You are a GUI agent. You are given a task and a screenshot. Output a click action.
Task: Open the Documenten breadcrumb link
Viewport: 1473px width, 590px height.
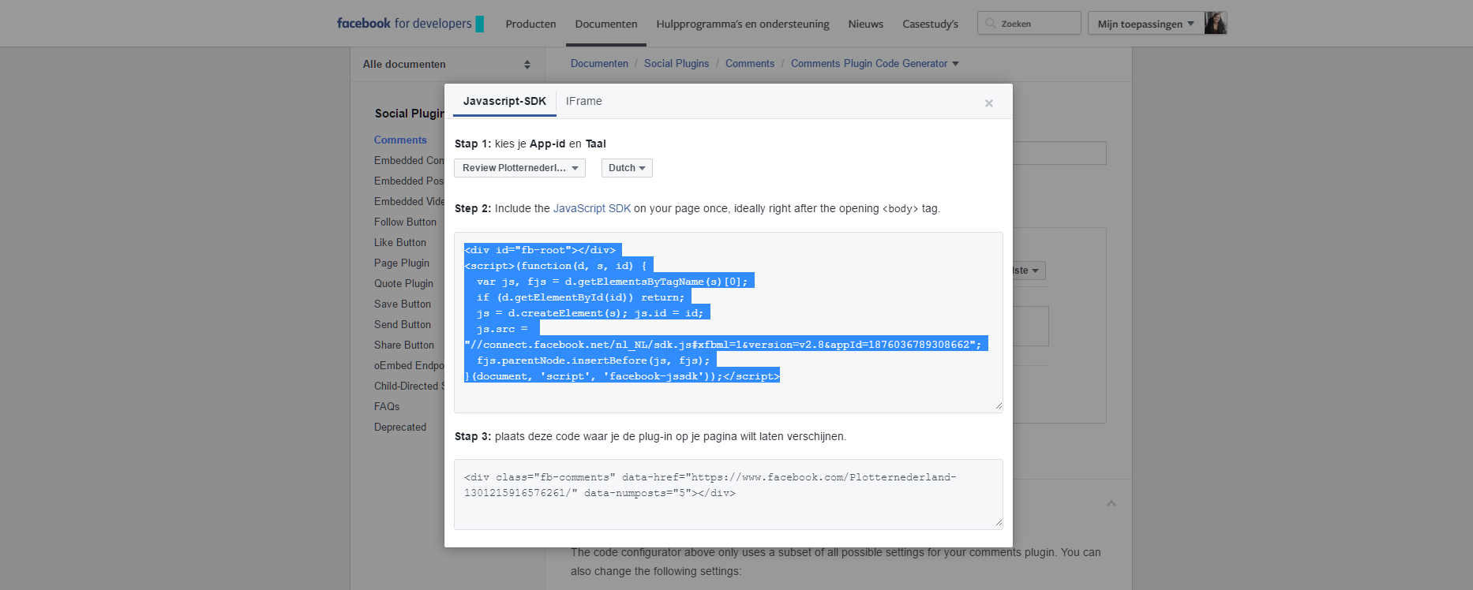click(x=599, y=63)
